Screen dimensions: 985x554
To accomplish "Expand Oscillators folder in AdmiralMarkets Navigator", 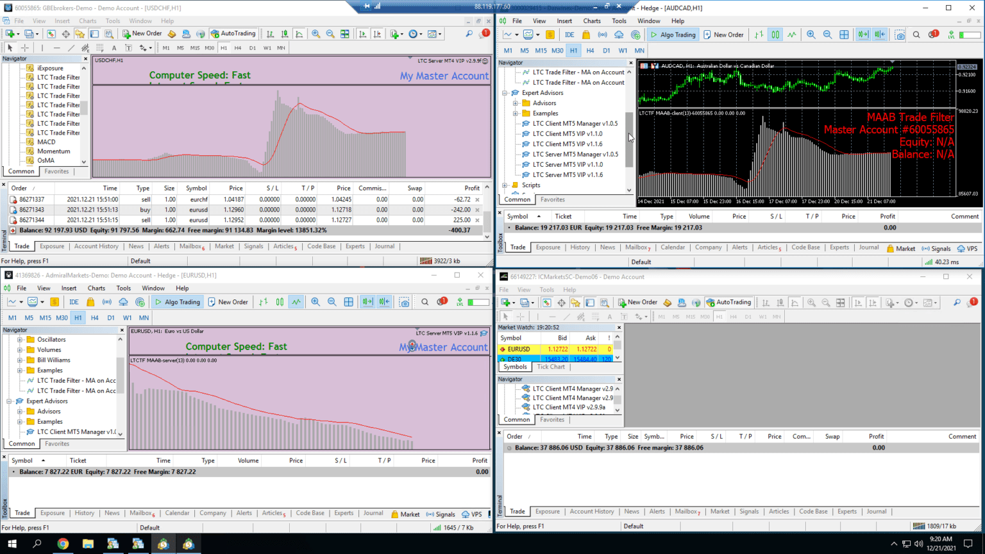I will pyautogui.click(x=20, y=340).
